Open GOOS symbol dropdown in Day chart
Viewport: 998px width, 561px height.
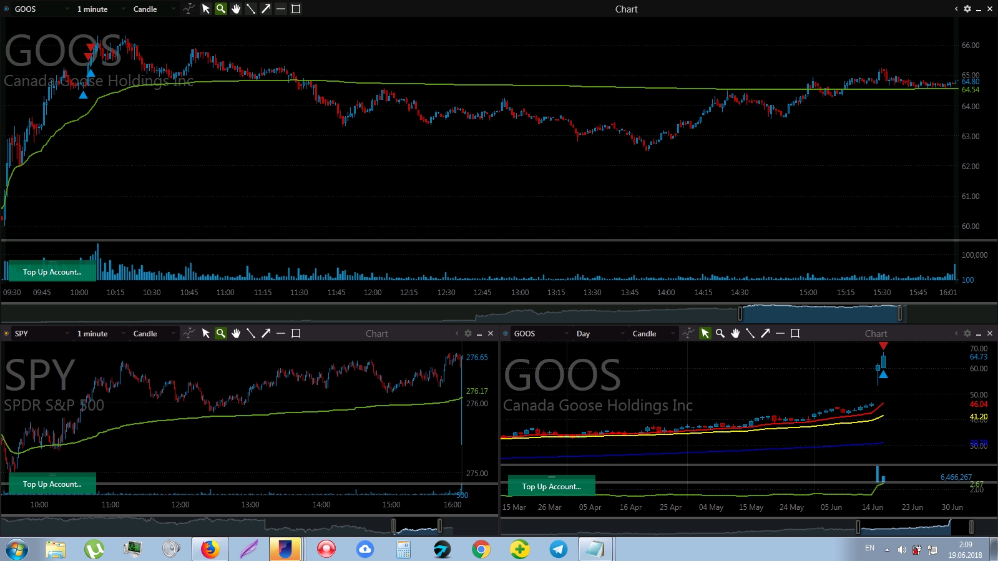pos(541,333)
